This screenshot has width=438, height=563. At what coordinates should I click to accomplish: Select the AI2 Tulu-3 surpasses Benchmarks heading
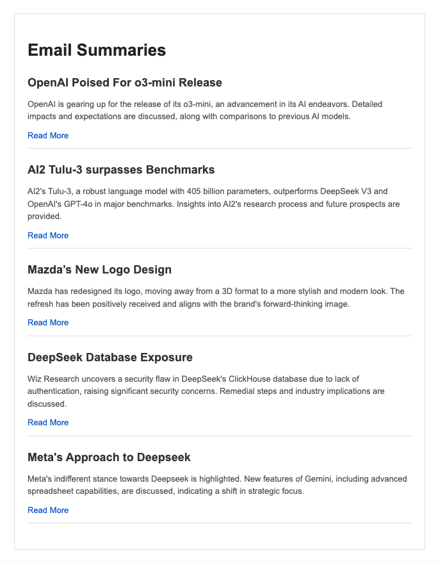[x=121, y=170]
